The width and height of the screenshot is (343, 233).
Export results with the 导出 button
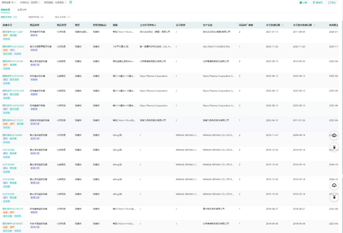(332, 3)
